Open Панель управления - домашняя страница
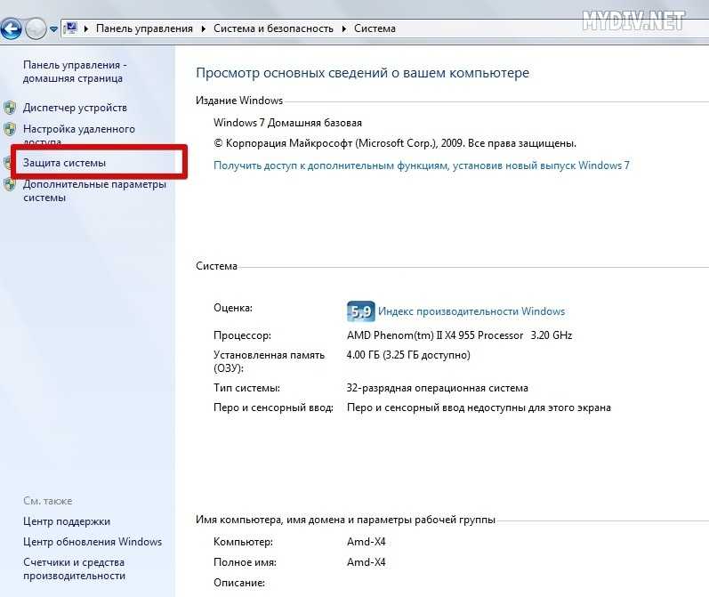The width and height of the screenshot is (709, 597). coord(75,71)
